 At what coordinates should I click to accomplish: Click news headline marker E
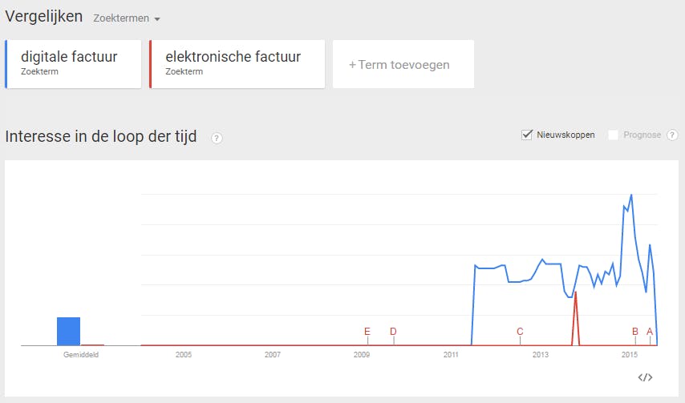367,332
